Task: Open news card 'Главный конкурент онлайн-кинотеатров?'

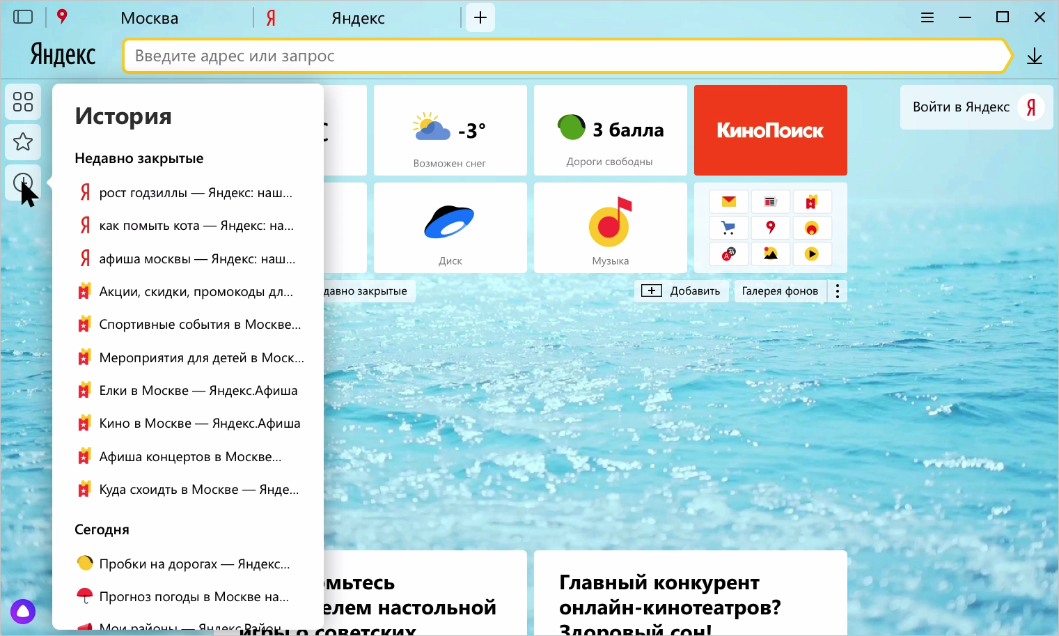Action: click(691, 593)
